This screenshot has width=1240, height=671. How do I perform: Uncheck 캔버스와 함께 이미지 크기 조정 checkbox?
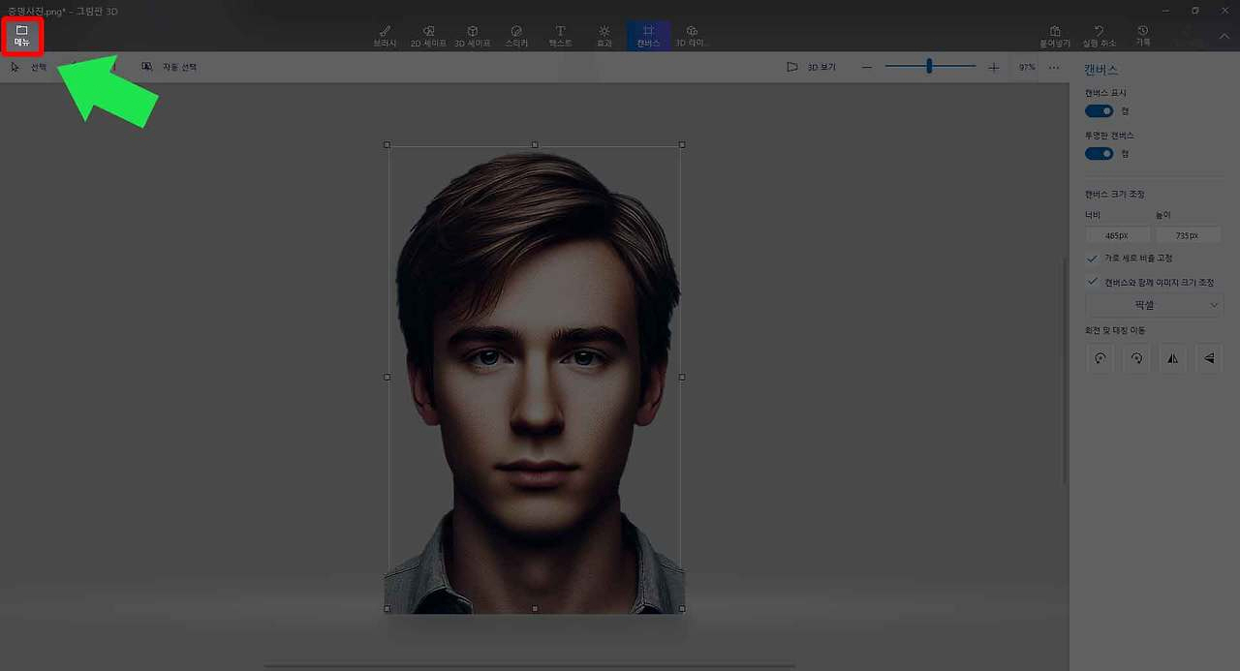coord(1093,282)
